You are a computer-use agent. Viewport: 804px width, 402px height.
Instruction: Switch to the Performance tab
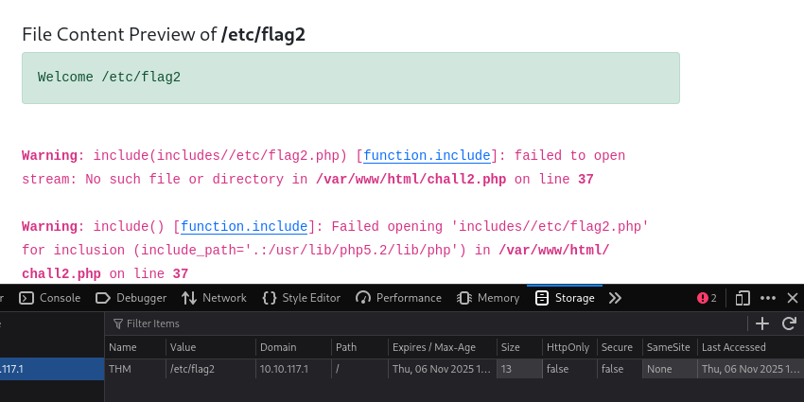click(x=398, y=298)
